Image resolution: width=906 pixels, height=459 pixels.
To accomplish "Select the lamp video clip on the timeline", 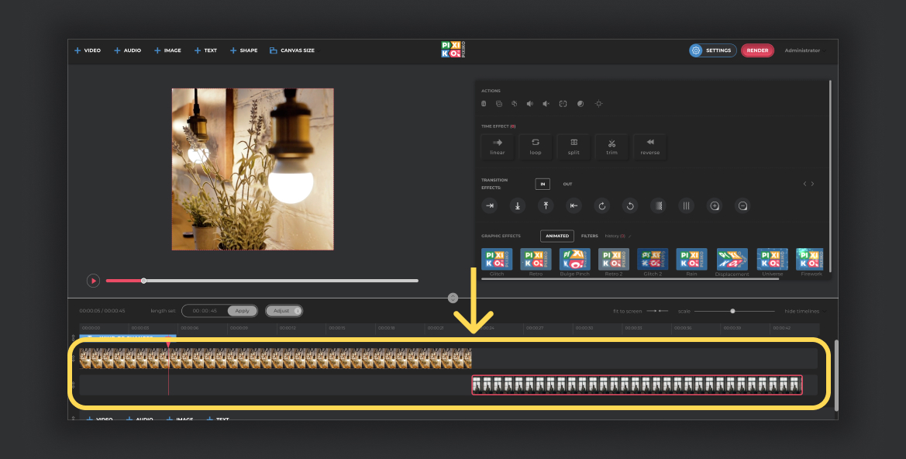I will [276, 358].
